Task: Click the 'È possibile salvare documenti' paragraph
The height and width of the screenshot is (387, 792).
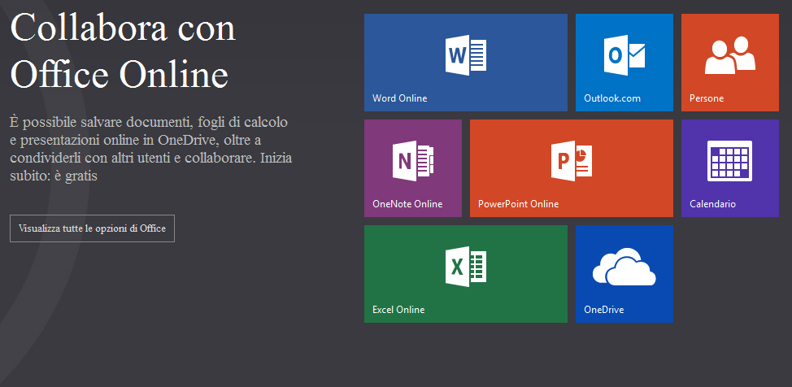Action: 150,149
